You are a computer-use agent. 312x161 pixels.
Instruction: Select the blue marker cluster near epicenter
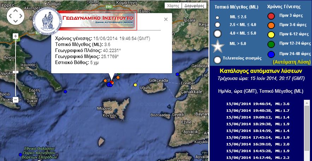pyautogui.click(x=110, y=85)
